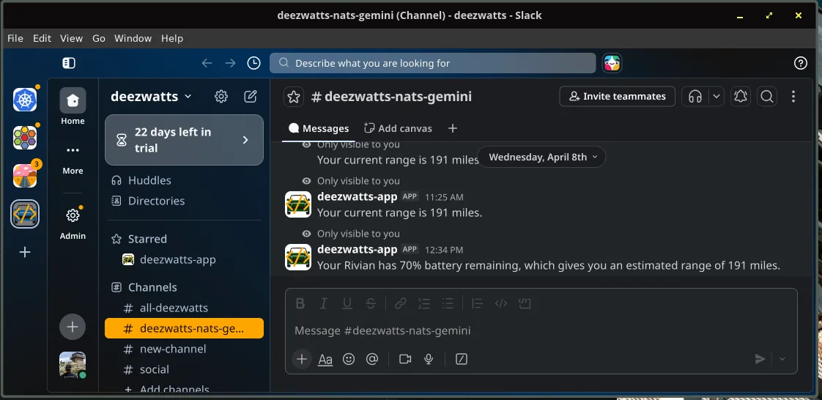The width and height of the screenshot is (822, 400).
Task: Open the emoji picker in composer
Action: 349,359
